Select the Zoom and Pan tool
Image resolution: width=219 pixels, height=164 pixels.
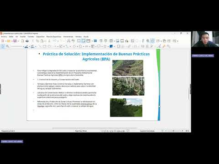(x=7, y=46)
